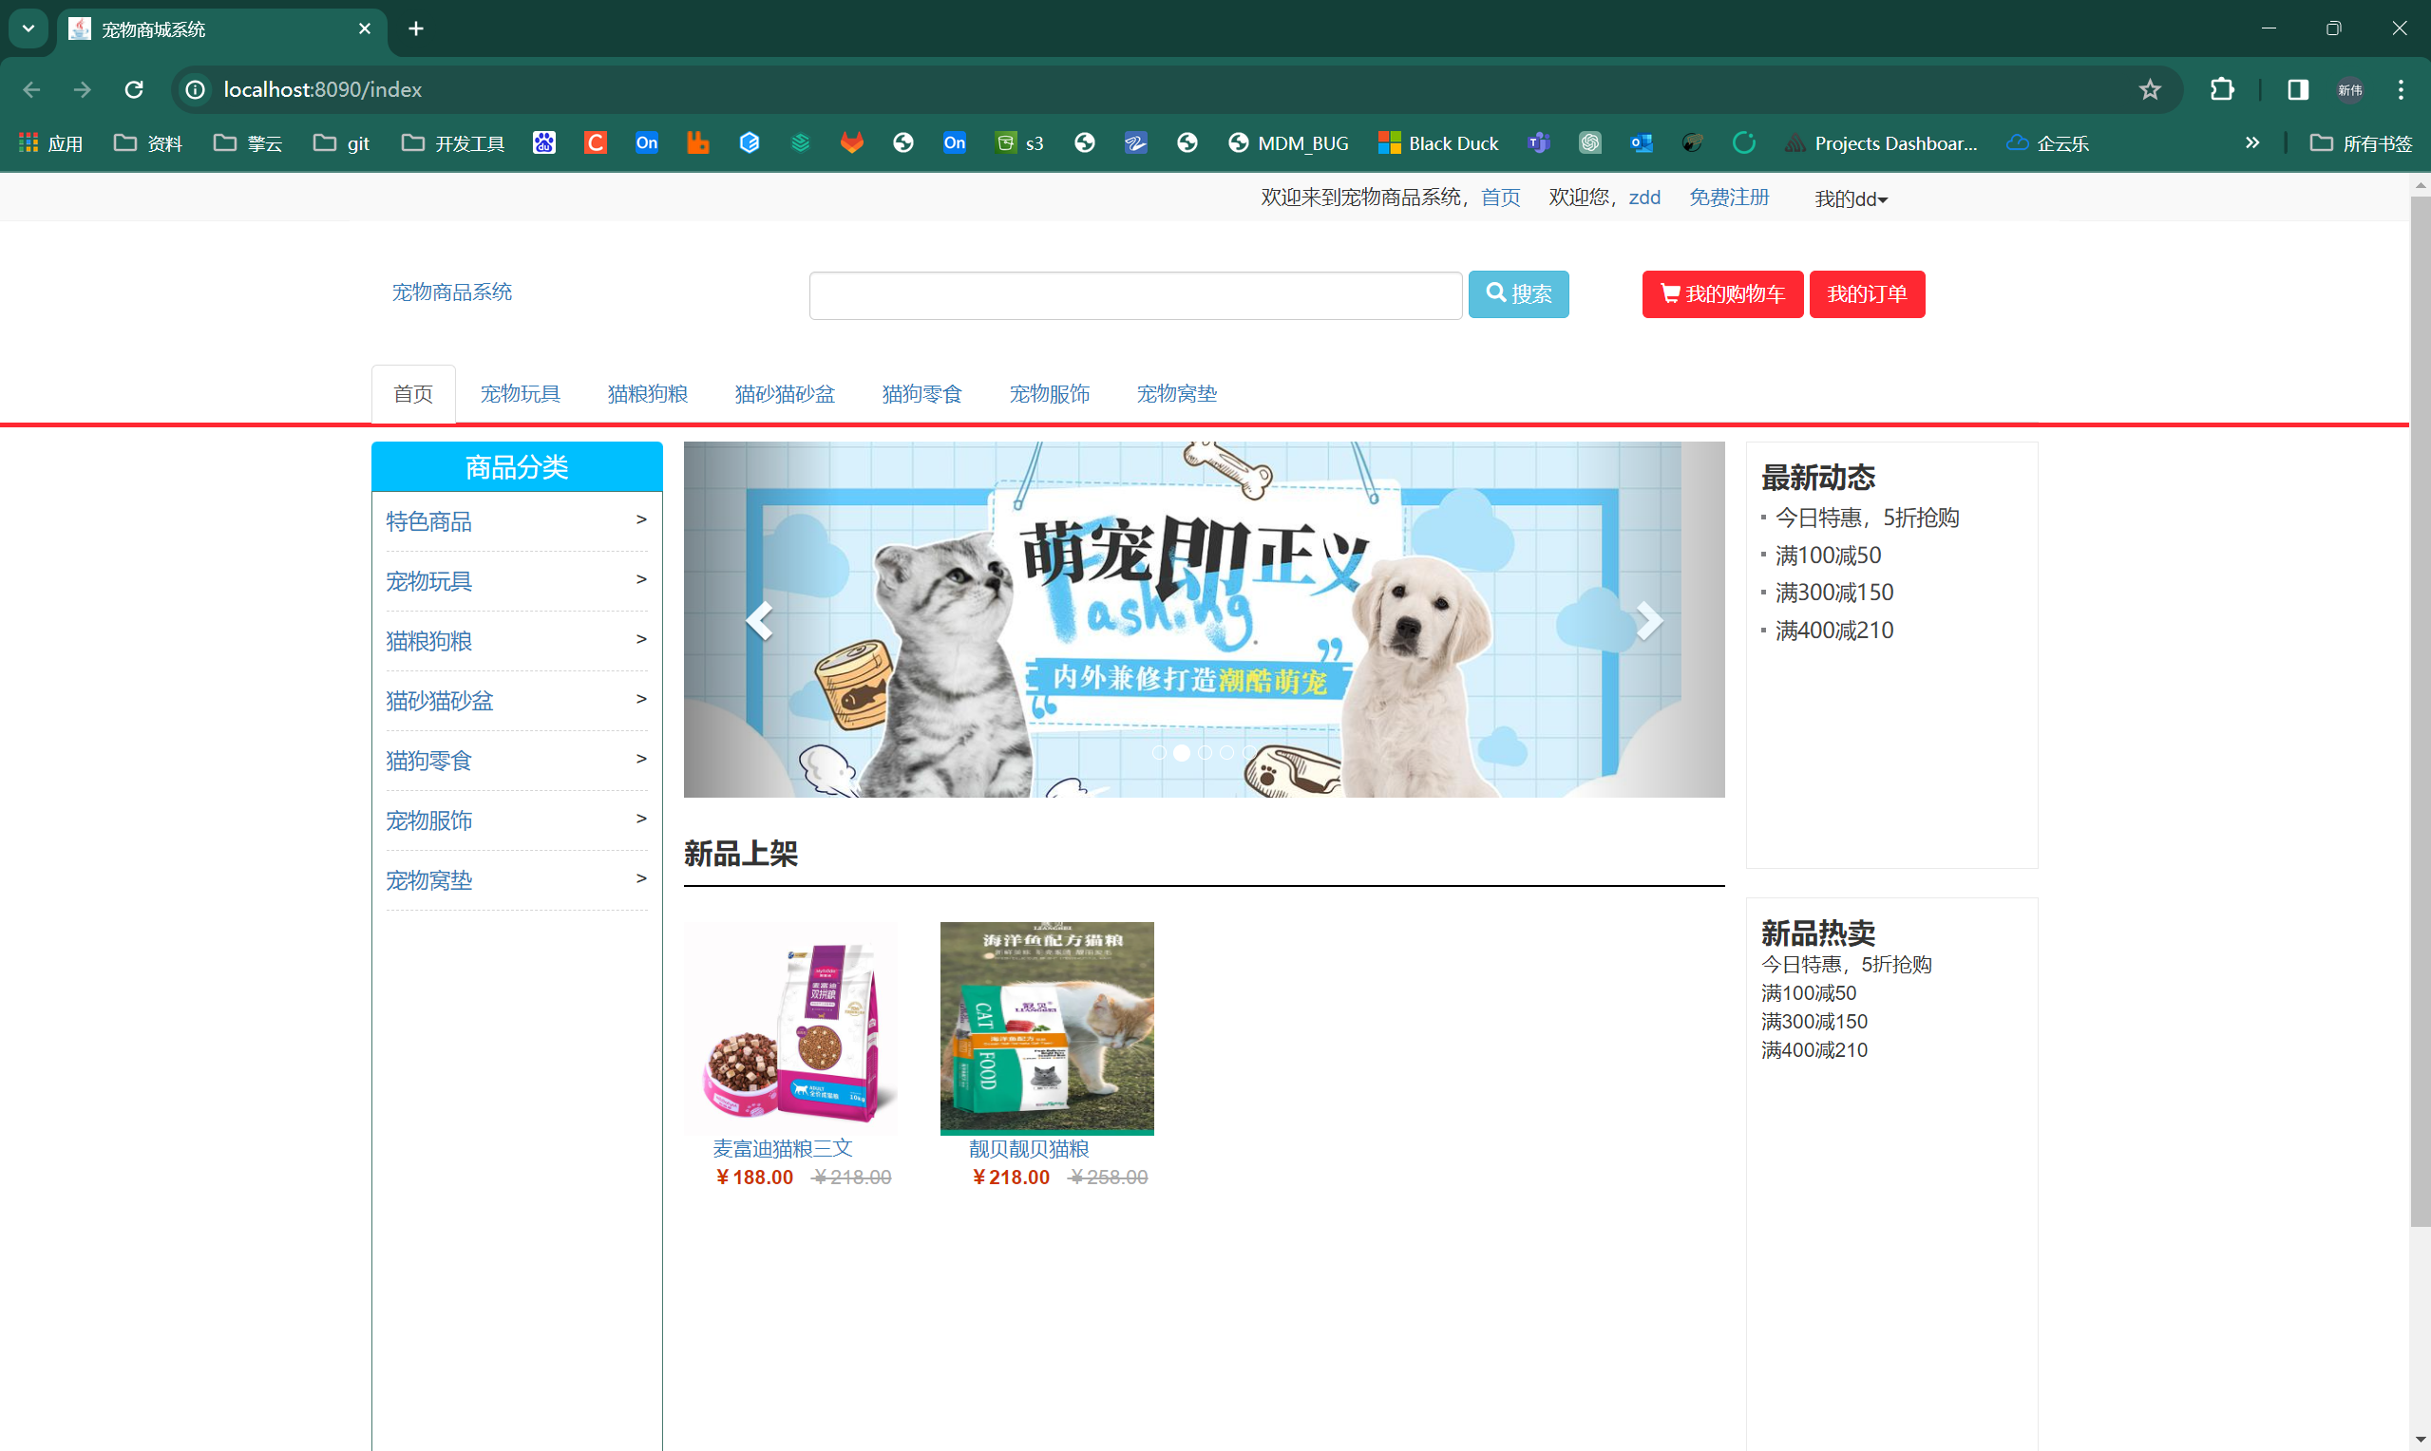2431x1451 pixels.
Task: Switch to the 宠物玩具 navigation tab
Action: pyautogui.click(x=521, y=394)
